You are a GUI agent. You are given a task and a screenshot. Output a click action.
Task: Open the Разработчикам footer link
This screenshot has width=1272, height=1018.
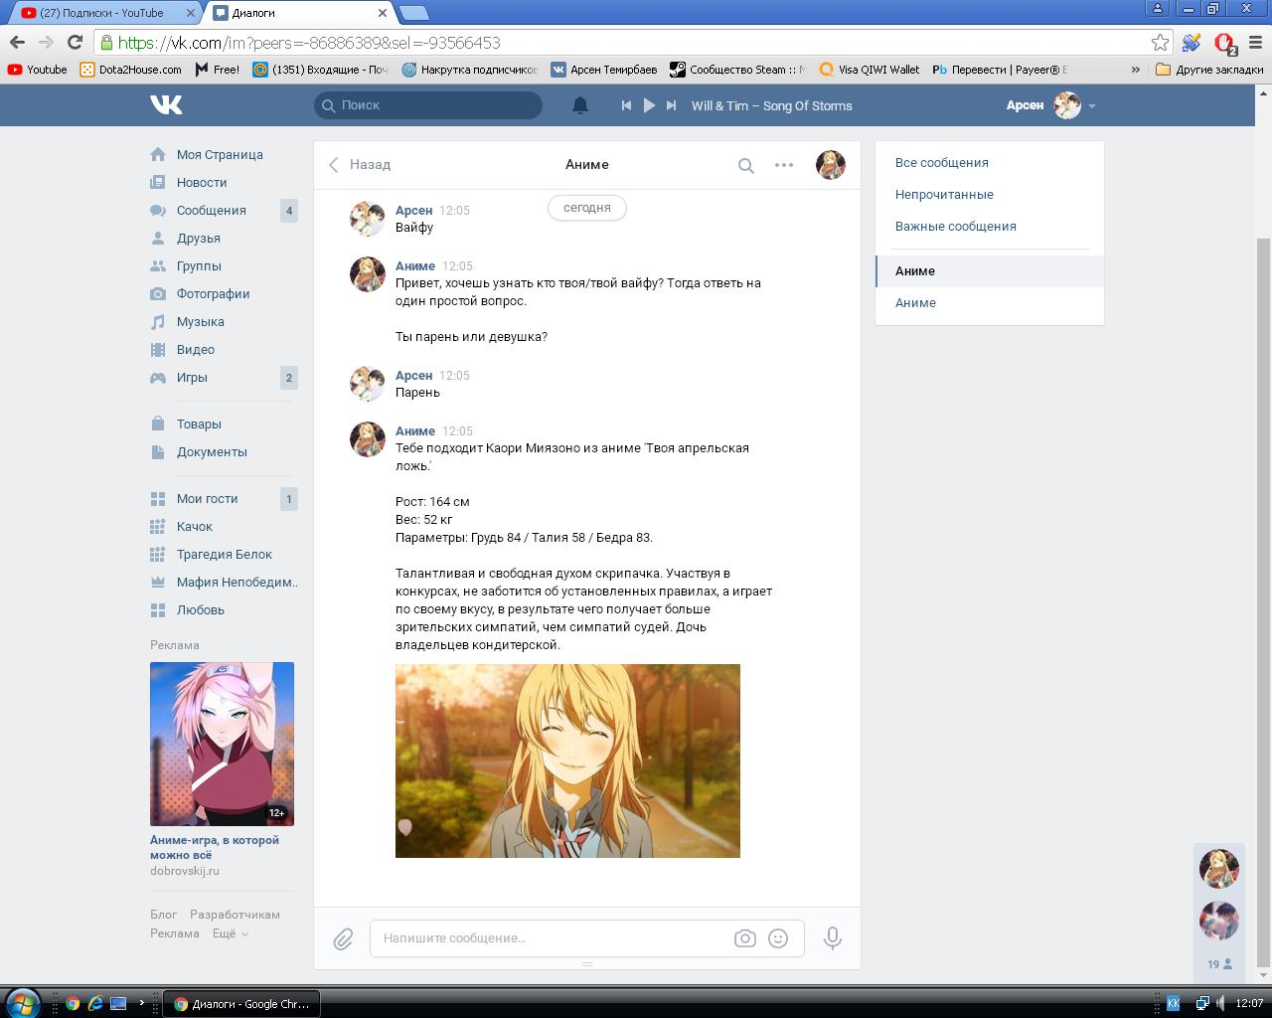coord(235,915)
